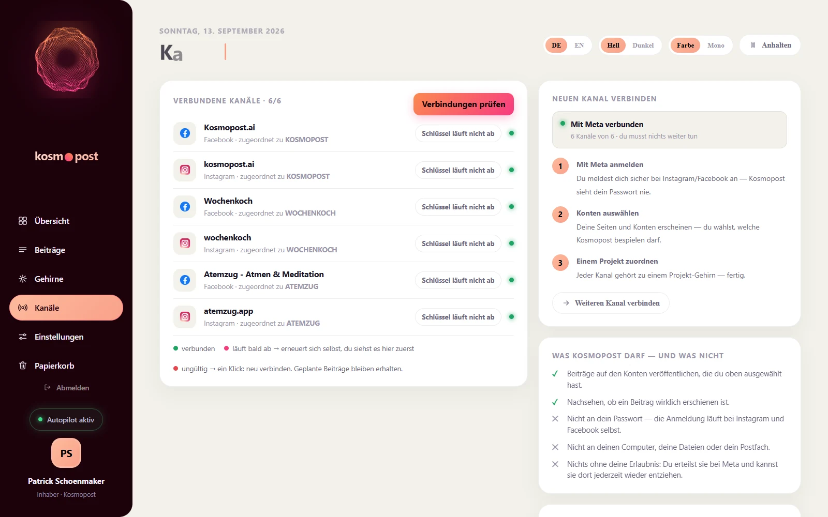Click Weiteren Kanal verbinden button
The height and width of the screenshot is (517, 828).
click(611, 303)
